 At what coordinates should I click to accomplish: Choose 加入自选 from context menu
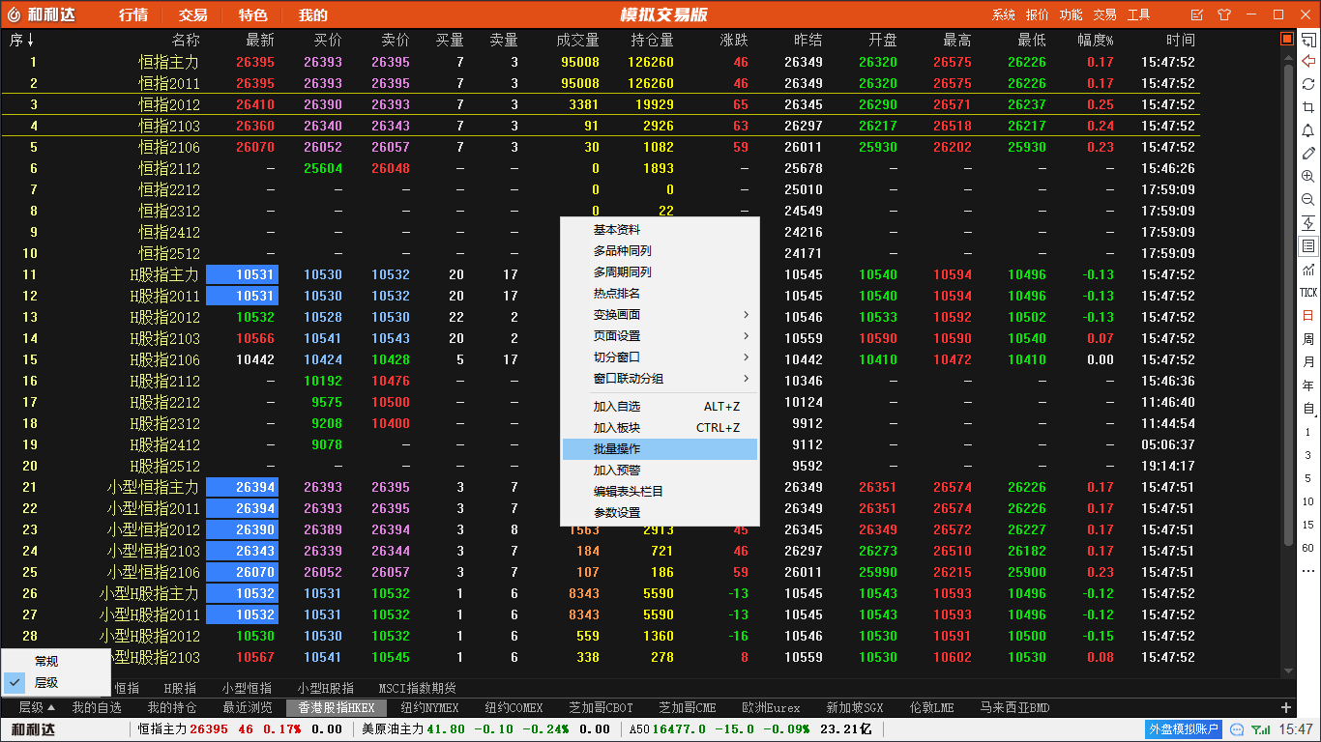(x=660, y=407)
